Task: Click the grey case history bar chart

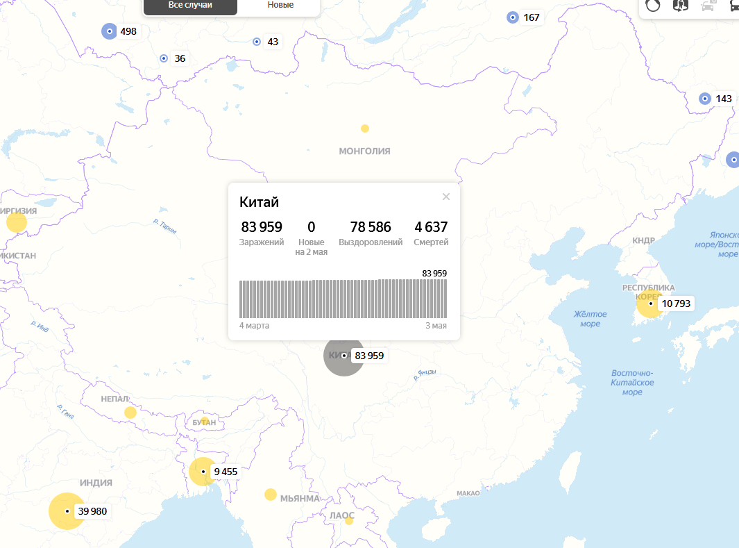Action: pos(343,299)
